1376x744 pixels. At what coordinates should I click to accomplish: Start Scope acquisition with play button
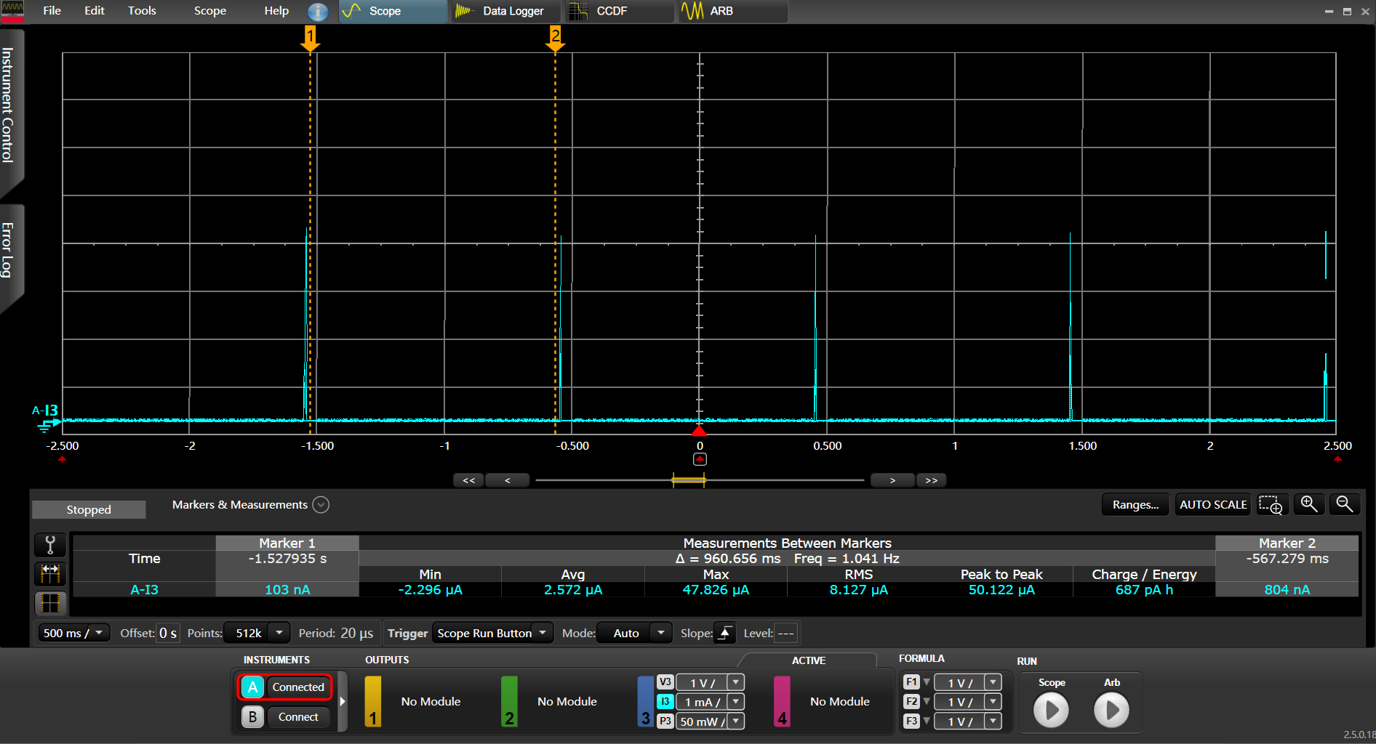(x=1052, y=710)
